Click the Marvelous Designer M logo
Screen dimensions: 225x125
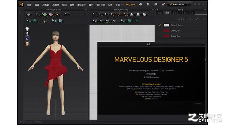click(21, 5)
